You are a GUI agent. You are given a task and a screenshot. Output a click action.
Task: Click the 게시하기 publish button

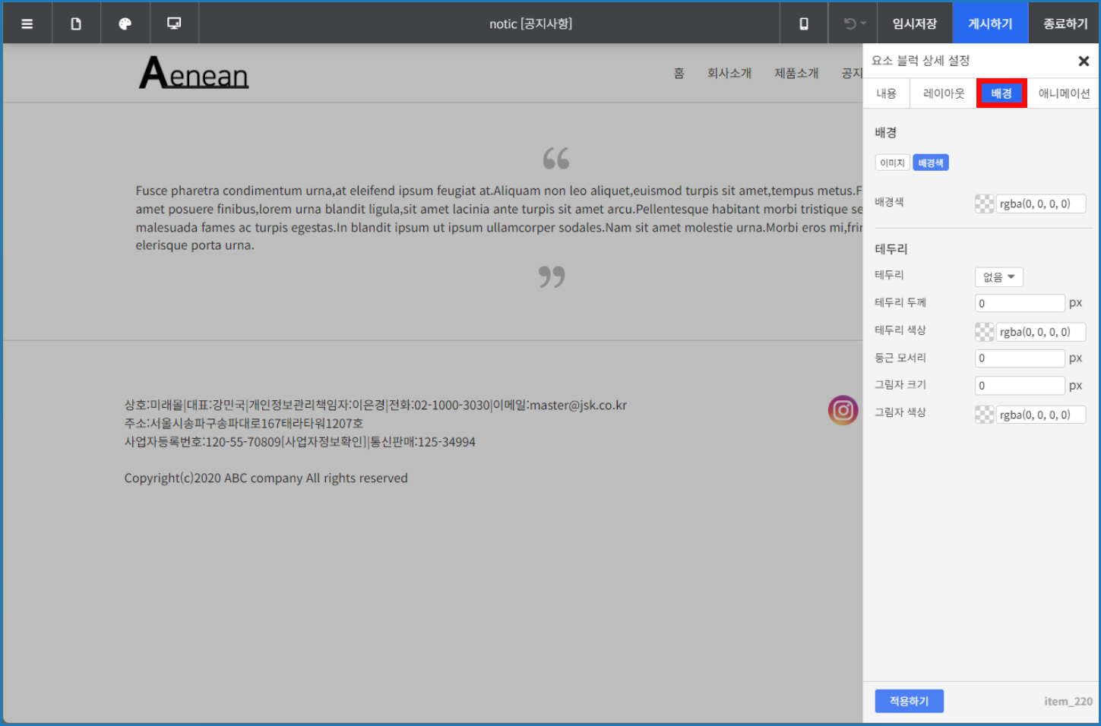989,24
